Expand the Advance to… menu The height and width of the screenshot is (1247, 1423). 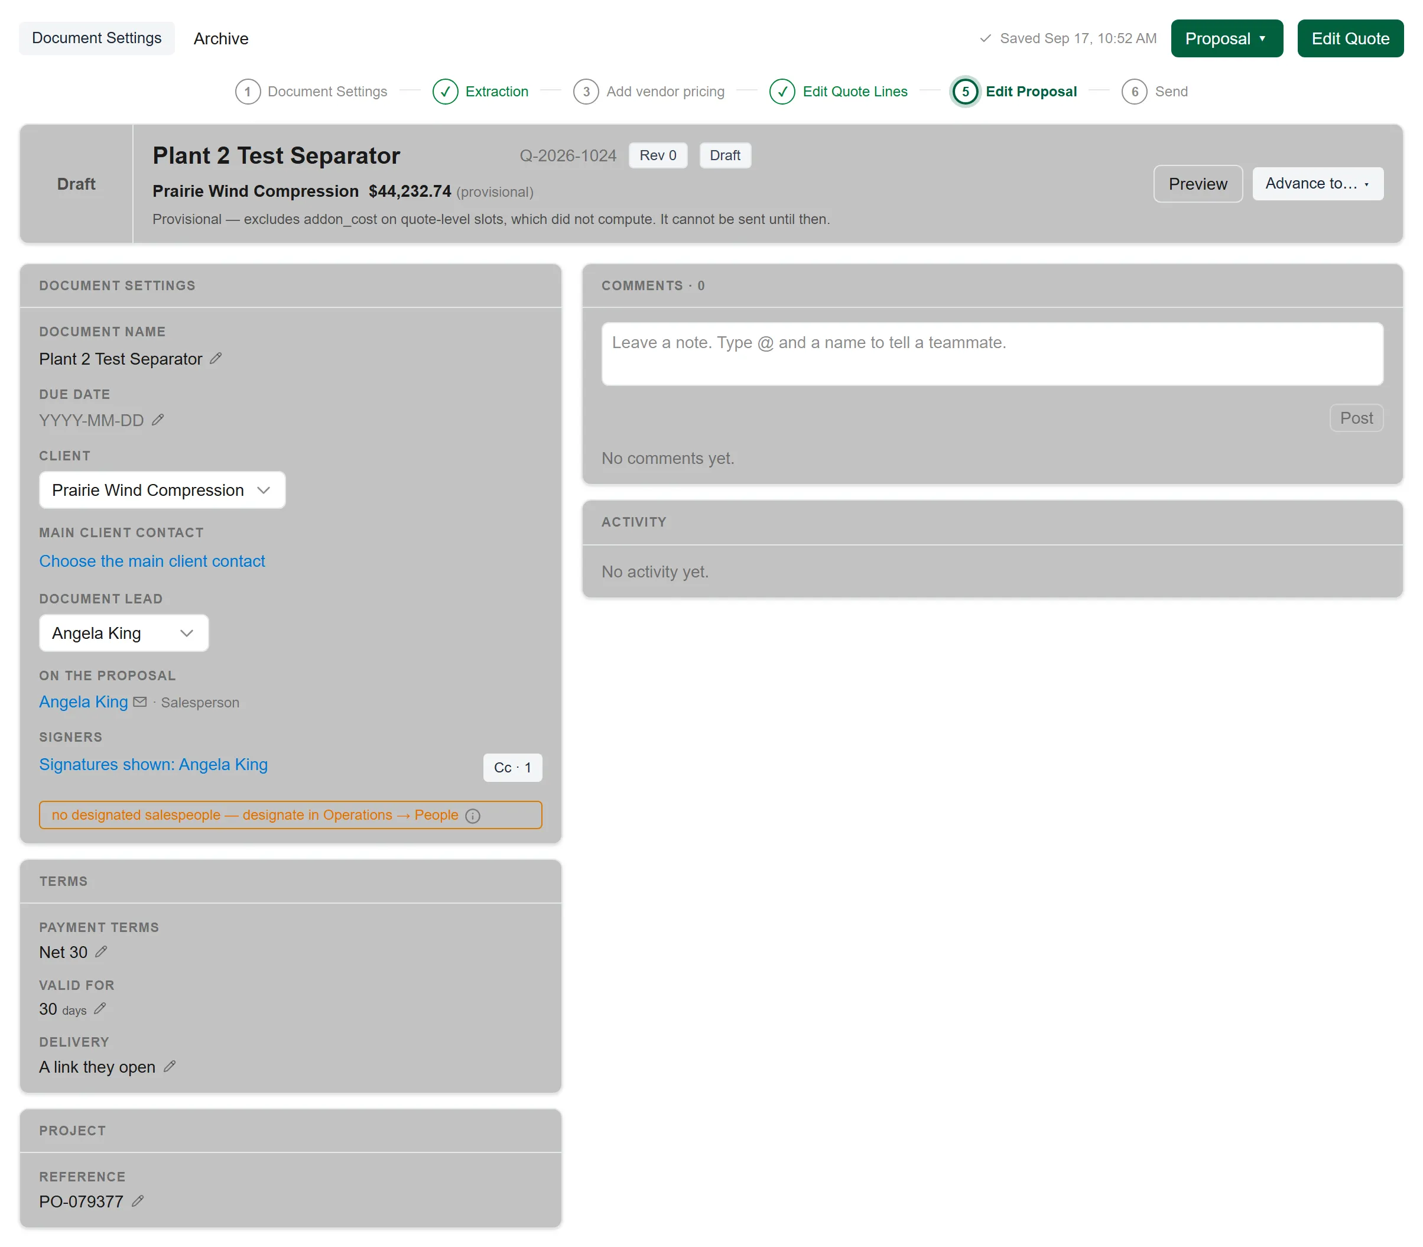[1317, 184]
